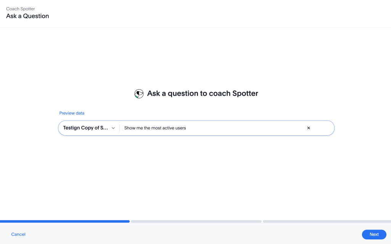The height and width of the screenshot is (244, 391).
Task: Click the rightmost progress bar segment
Action: tap(326, 221)
